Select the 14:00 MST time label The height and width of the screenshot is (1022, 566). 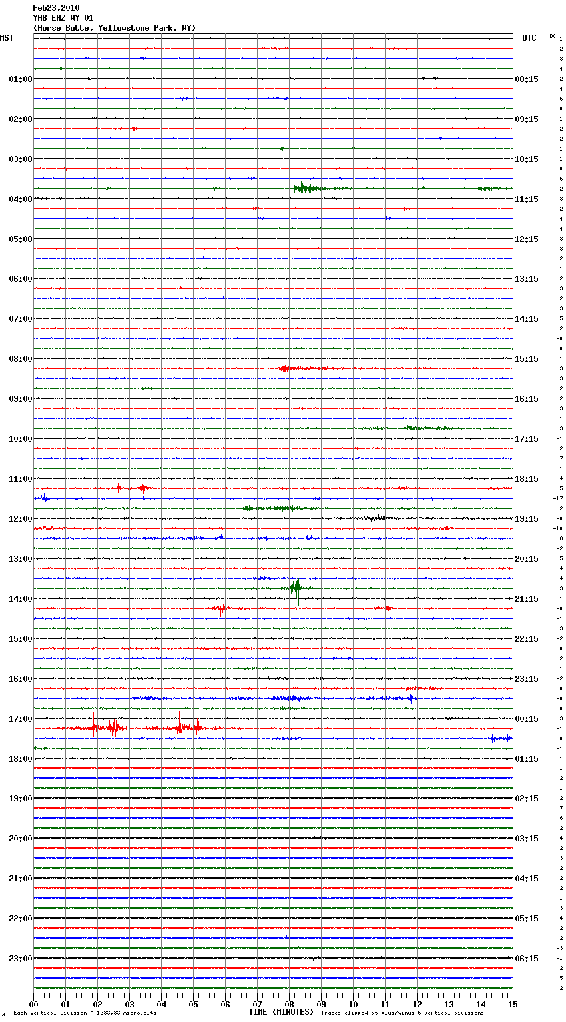point(21,599)
